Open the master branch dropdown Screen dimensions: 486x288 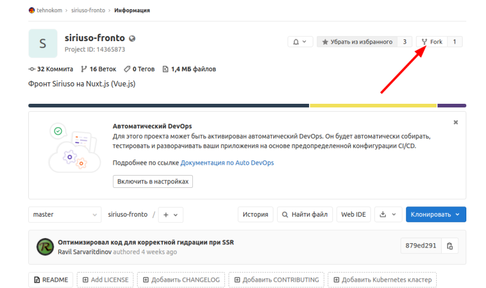point(65,214)
